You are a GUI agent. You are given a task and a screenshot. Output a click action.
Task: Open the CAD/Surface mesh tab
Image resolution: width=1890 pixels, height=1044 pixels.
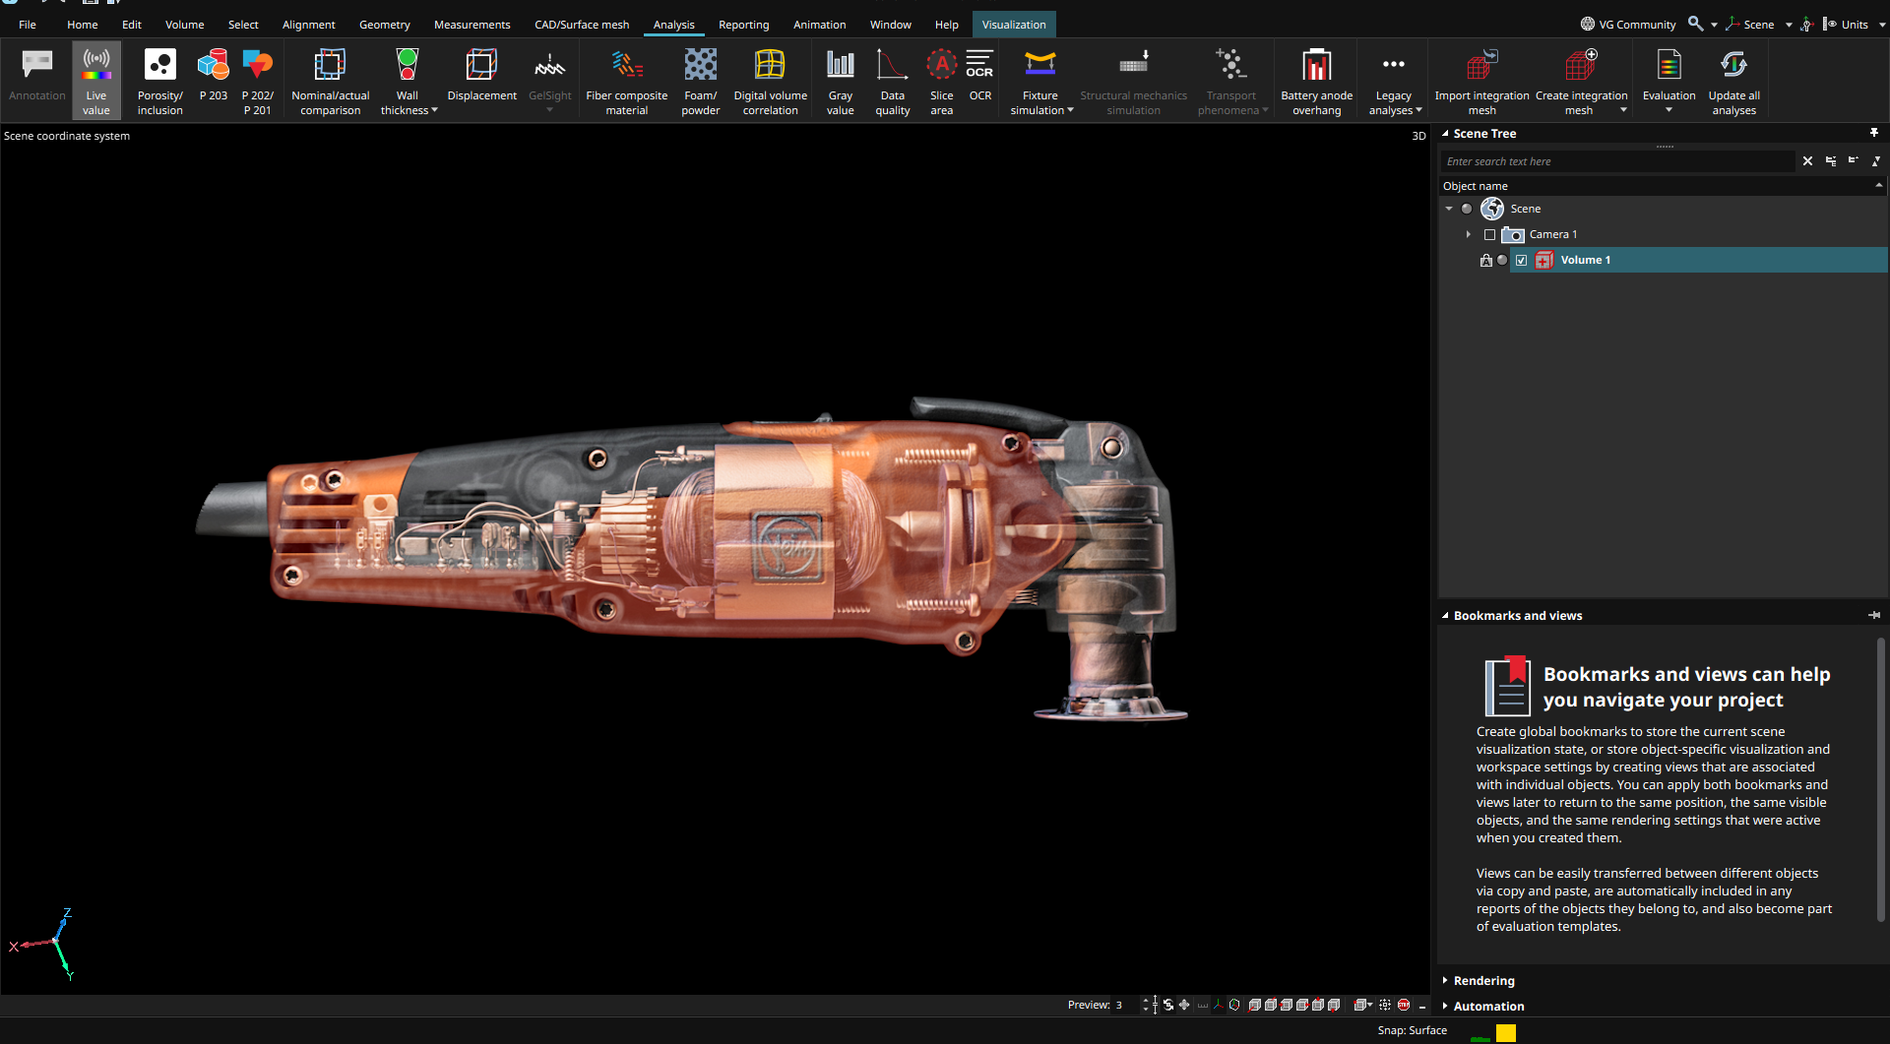582,25
